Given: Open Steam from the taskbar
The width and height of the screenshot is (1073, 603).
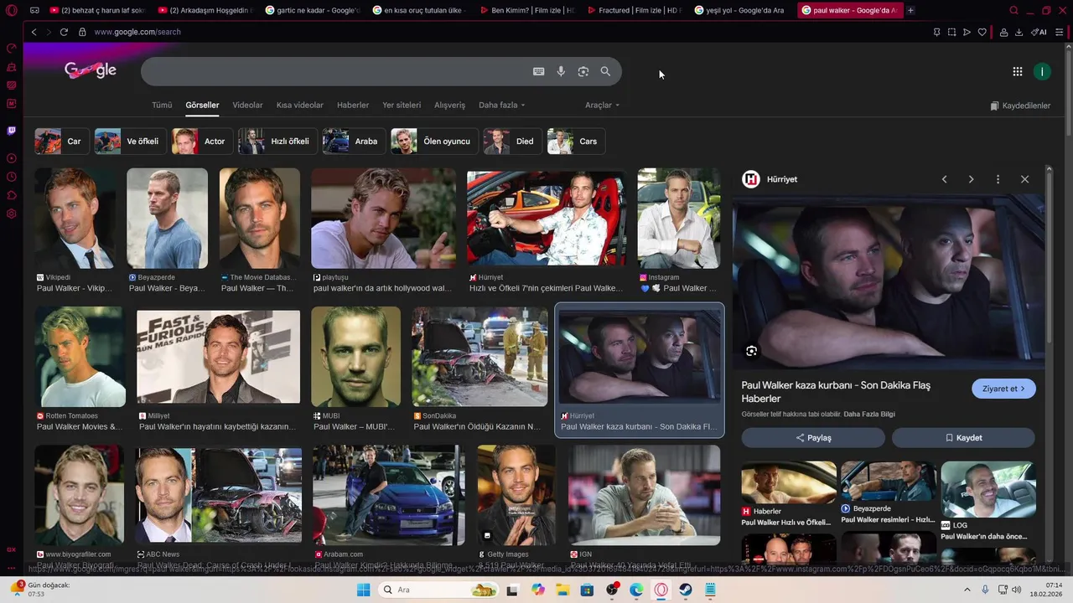Looking at the screenshot, I should (686, 590).
